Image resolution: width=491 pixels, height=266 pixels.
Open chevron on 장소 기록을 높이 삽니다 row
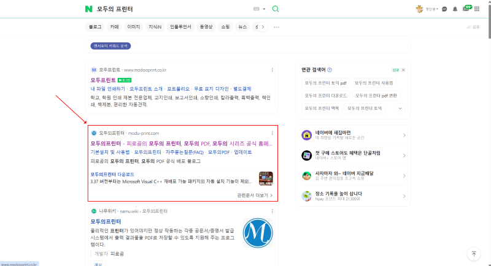click(404, 196)
